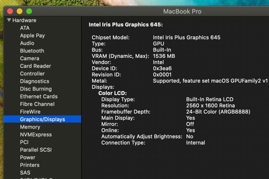Click the Automatically Adjust Brightness value No
Viewport: 269px width, 179px height.
click(x=190, y=136)
